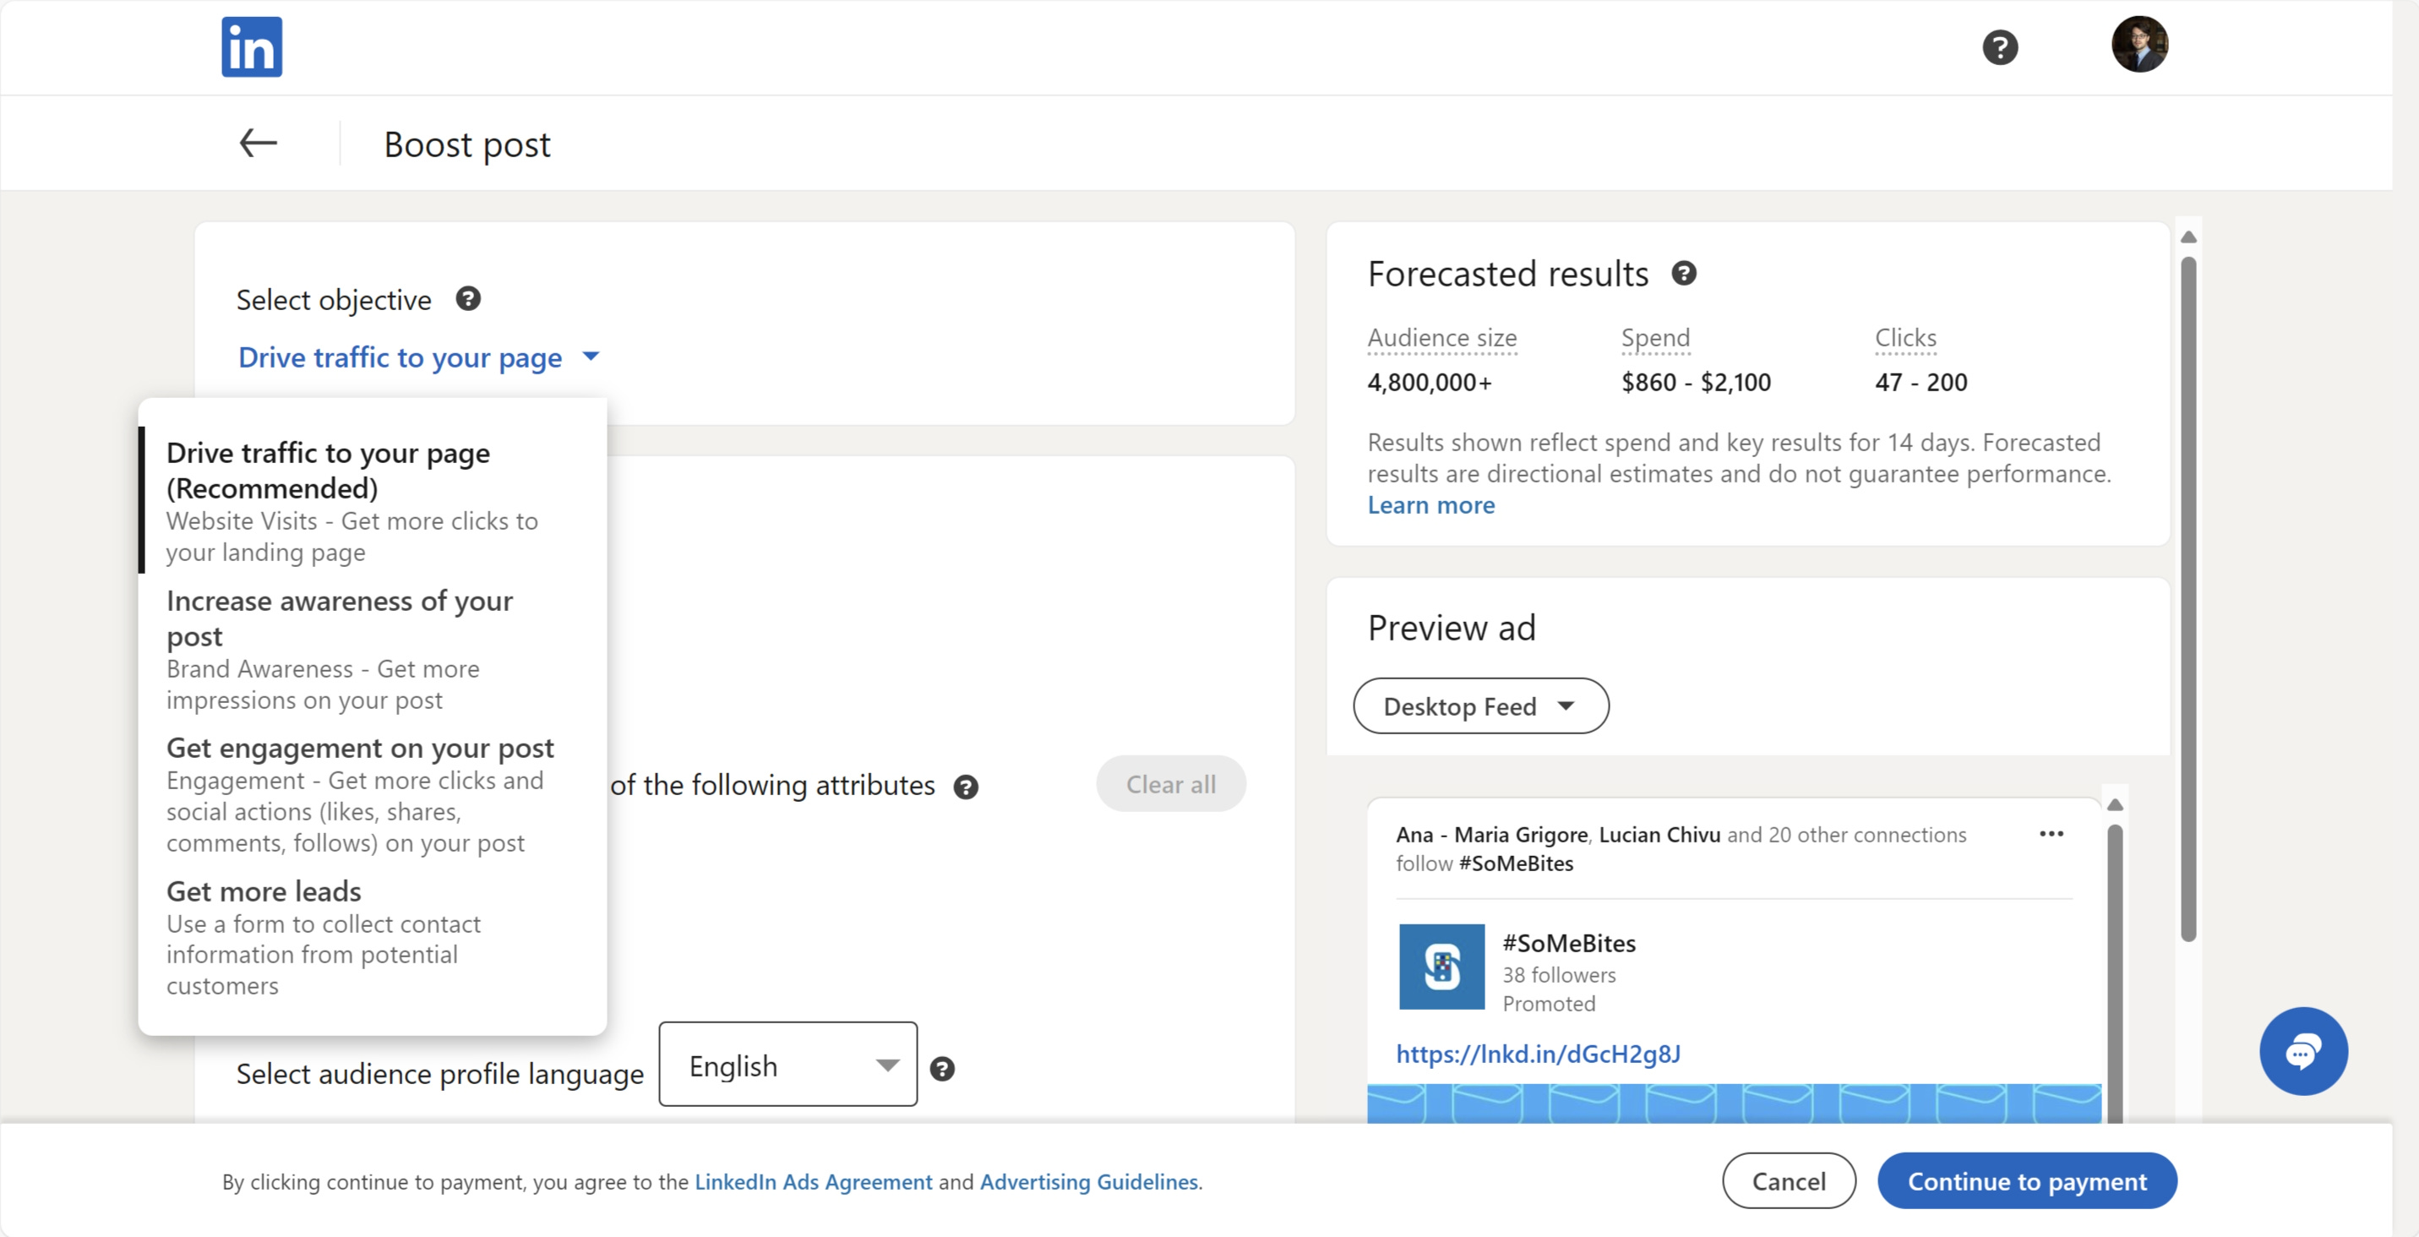
Task: Click the LinkedIn logo icon
Action: [x=252, y=47]
